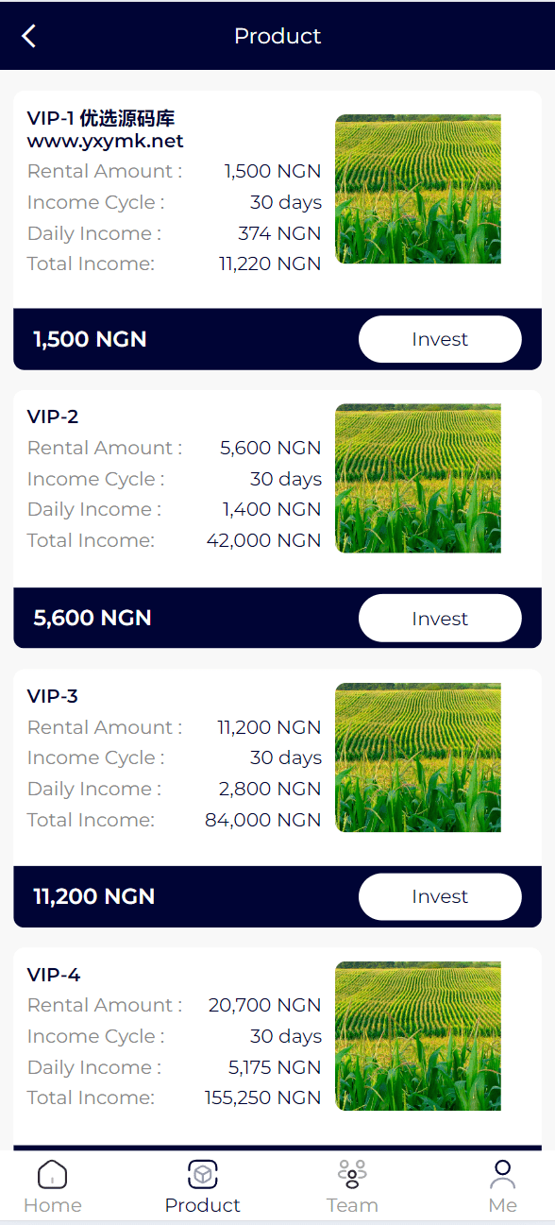This screenshot has width=555, height=1225.
Task: Select the Product cube icon
Action: pyautogui.click(x=203, y=1174)
